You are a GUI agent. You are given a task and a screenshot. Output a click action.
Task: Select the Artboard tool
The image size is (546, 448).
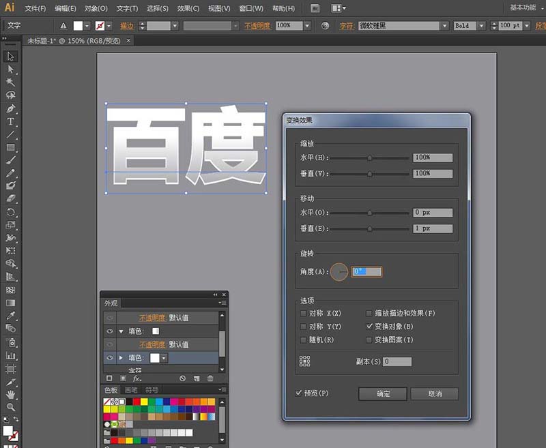pos(10,368)
